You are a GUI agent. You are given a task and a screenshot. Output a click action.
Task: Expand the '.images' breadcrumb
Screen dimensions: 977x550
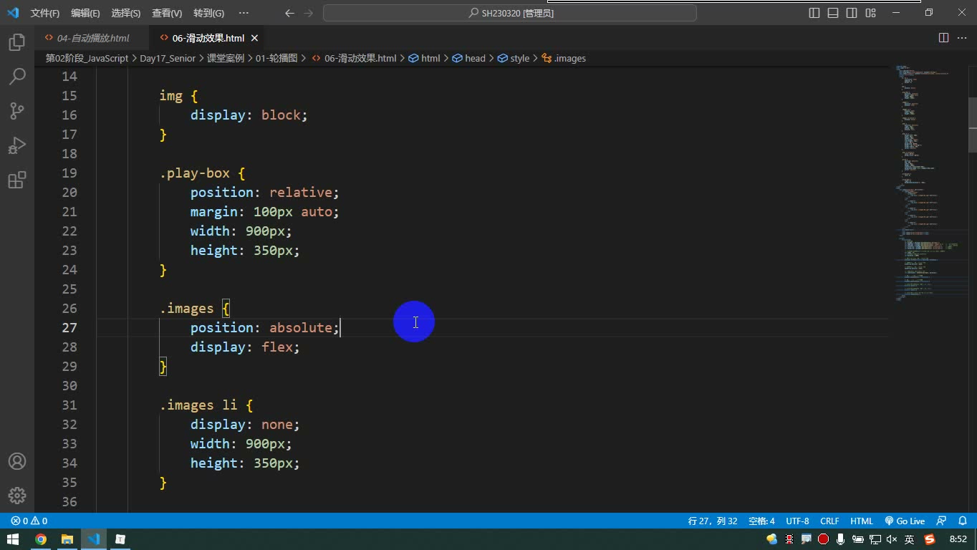point(564,58)
